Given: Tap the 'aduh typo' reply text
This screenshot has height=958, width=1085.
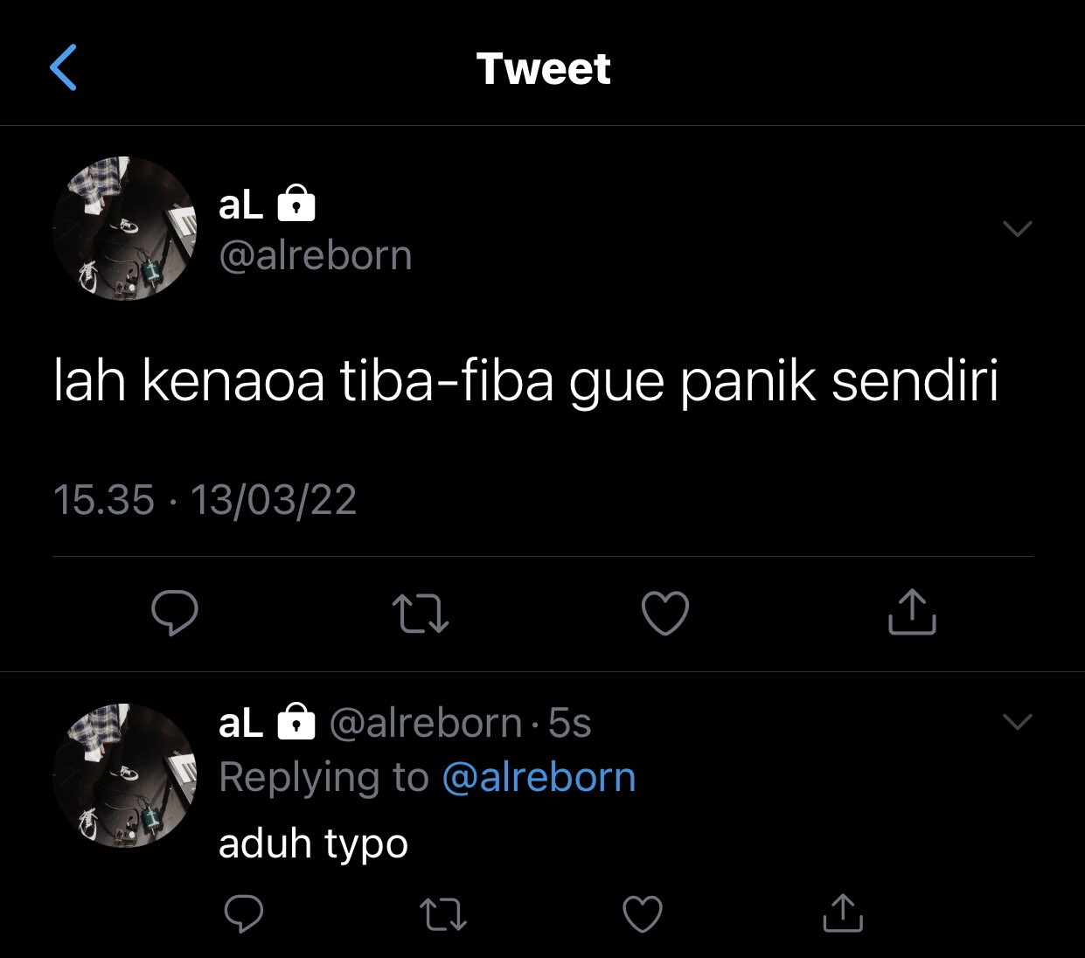Looking at the screenshot, I should pos(313,844).
